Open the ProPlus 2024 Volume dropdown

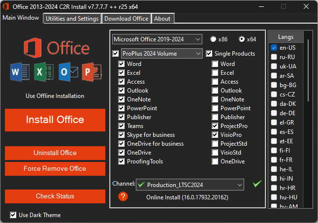[x=161, y=54]
